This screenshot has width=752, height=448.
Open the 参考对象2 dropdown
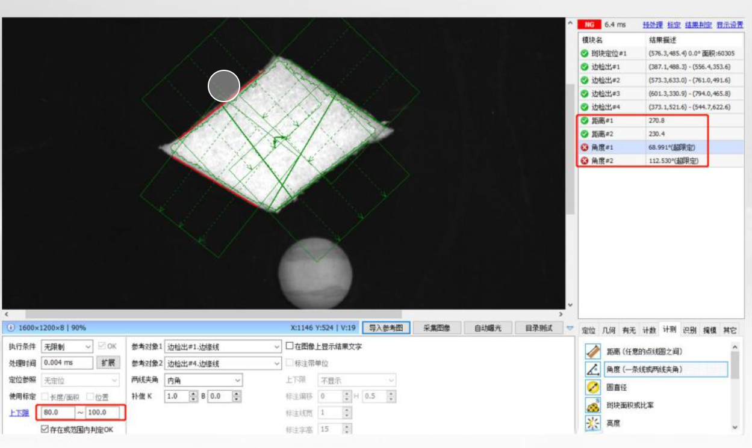coord(223,363)
